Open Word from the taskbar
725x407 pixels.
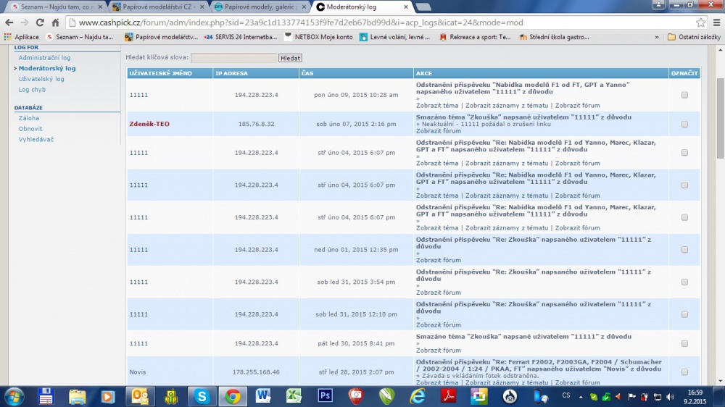[263, 396]
